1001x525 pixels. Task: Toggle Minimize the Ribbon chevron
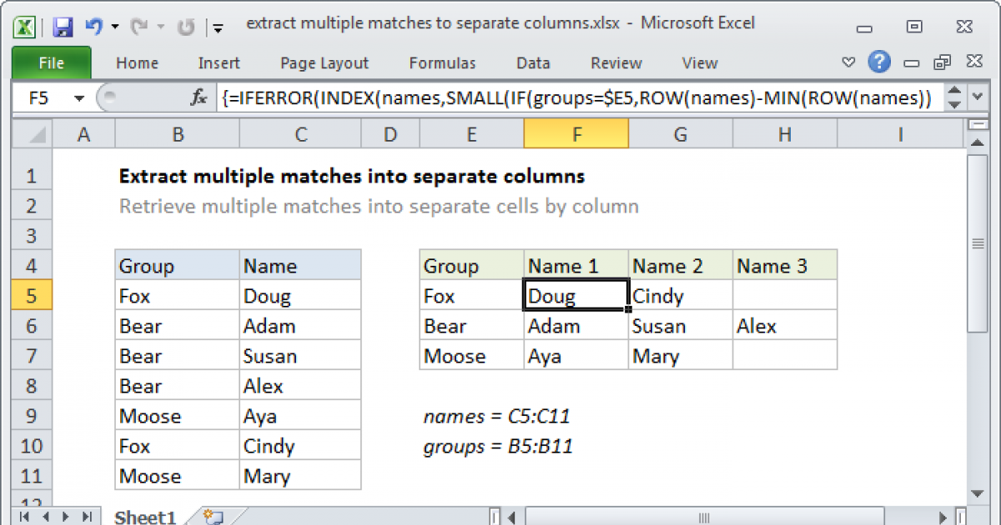point(848,62)
